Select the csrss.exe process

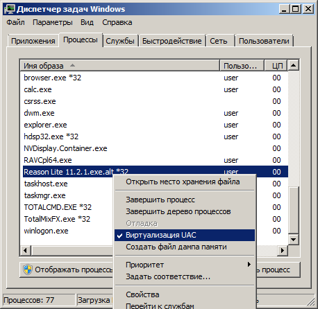pos(155,101)
